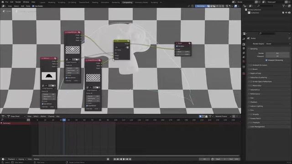Click the Collection icon in outliner
The width and height of the screenshot is (292, 164).
(249, 13)
